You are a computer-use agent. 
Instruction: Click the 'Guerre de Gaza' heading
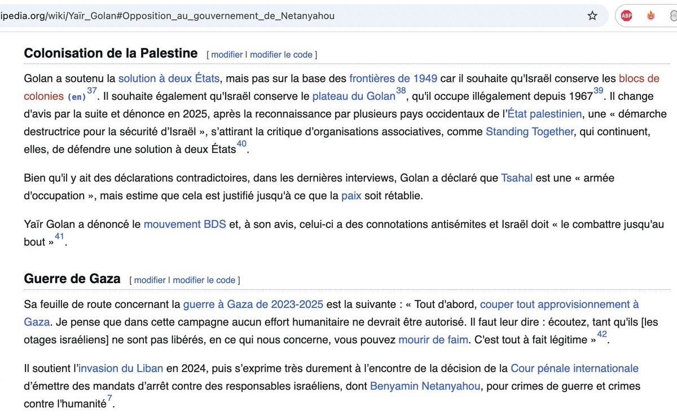[x=72, y=279]
